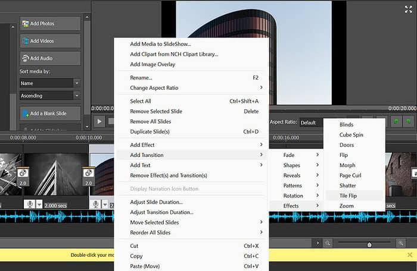Dismiss the yellow hint bar
The width and height of the screenshot is (417, 271).
409,255
